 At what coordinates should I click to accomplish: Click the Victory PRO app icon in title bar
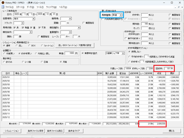pos(3,3)
